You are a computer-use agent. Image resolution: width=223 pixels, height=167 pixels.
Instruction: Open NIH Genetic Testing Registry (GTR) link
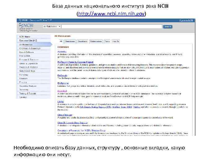pyautogui.click(x=96, y=107)
